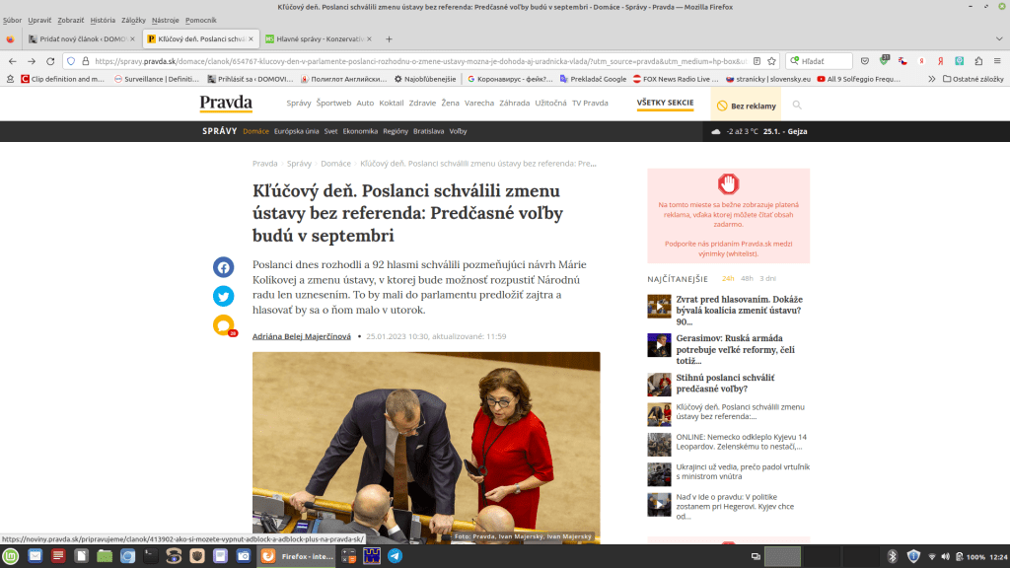Launch the terminal from the taskbar

click(151, 556)
